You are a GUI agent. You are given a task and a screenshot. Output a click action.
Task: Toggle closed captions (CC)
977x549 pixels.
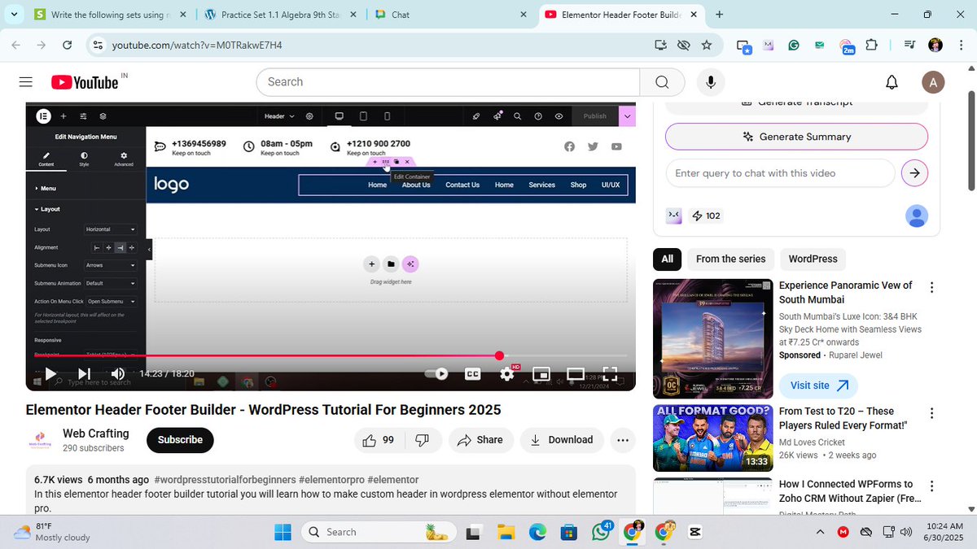point(472,374)
